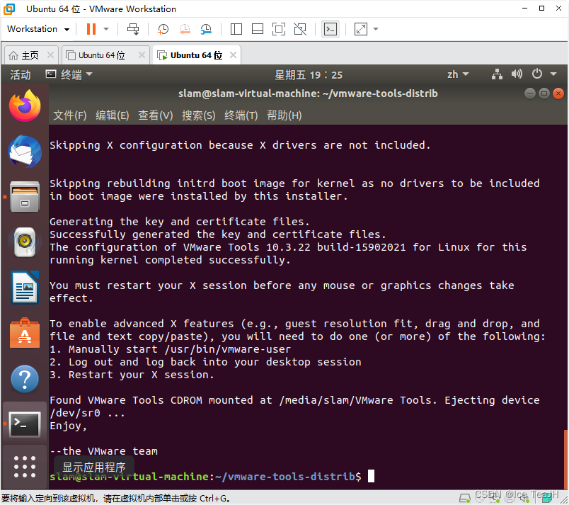
Task: Toggle the thumbnail bar visibility
Action: click(x=258, y=29)
